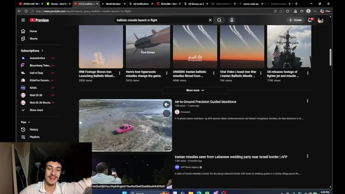345x194 pixels.
Task: Open options menu for Air-to-Ground video
Action: (308, 101)
